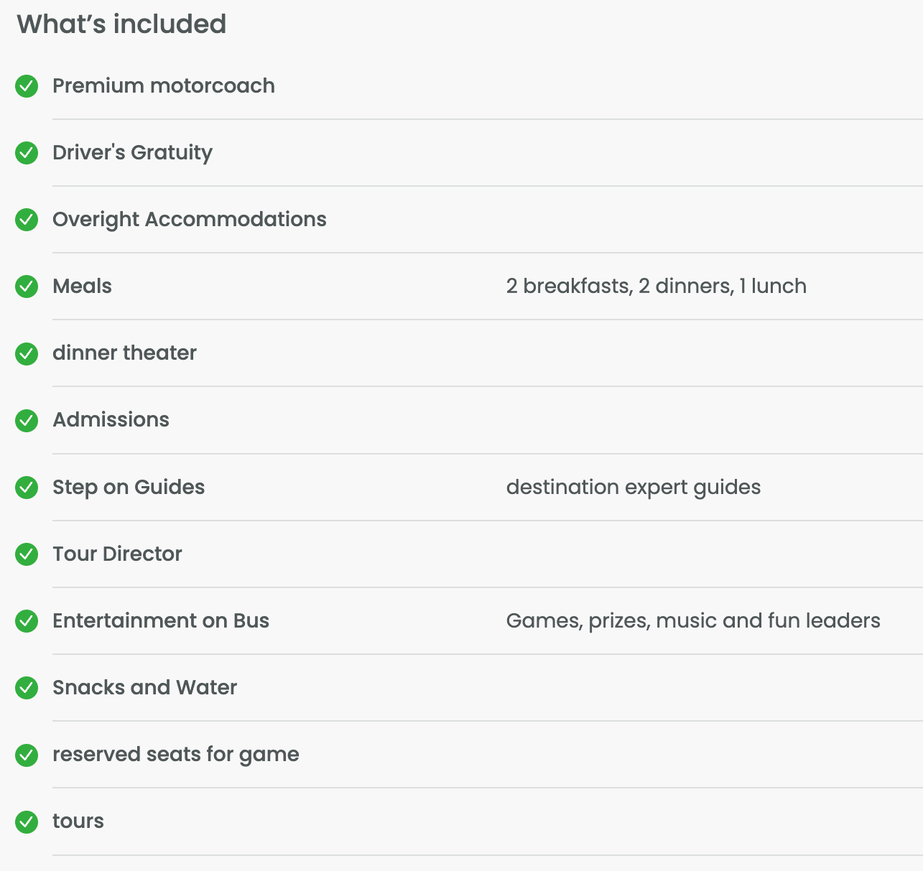Click the 2 breakfasts, 2 dinners, 1 lunch text
The height and width of the screenshot is (871, 923).
point(657,286)
